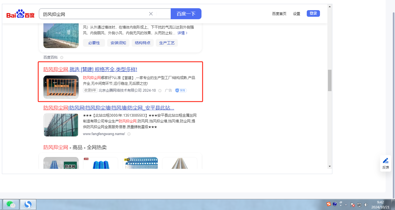Select the 结构特点 tab
Viewport: 395px width, 210px height.
pos(142,43)
